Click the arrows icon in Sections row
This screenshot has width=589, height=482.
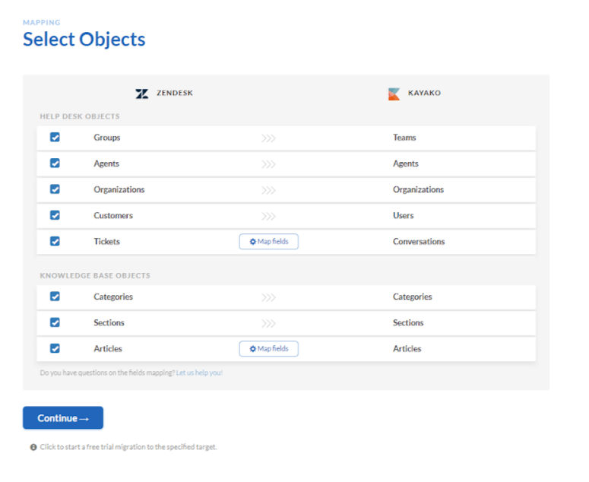click(268, 323)
